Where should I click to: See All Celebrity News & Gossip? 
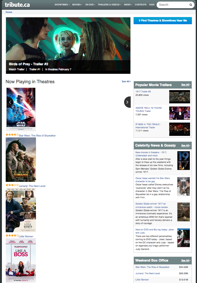[x=186, y=146]
